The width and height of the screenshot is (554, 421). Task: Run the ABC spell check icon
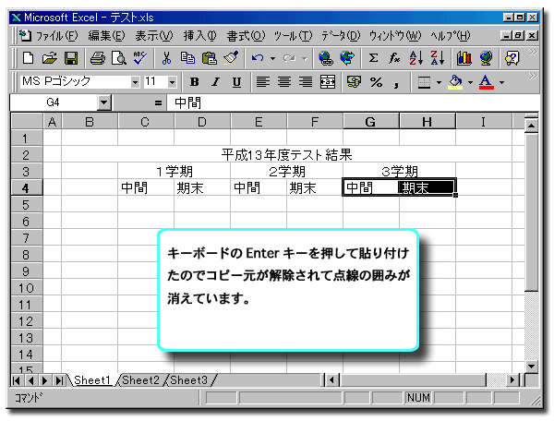coord(140,58)
